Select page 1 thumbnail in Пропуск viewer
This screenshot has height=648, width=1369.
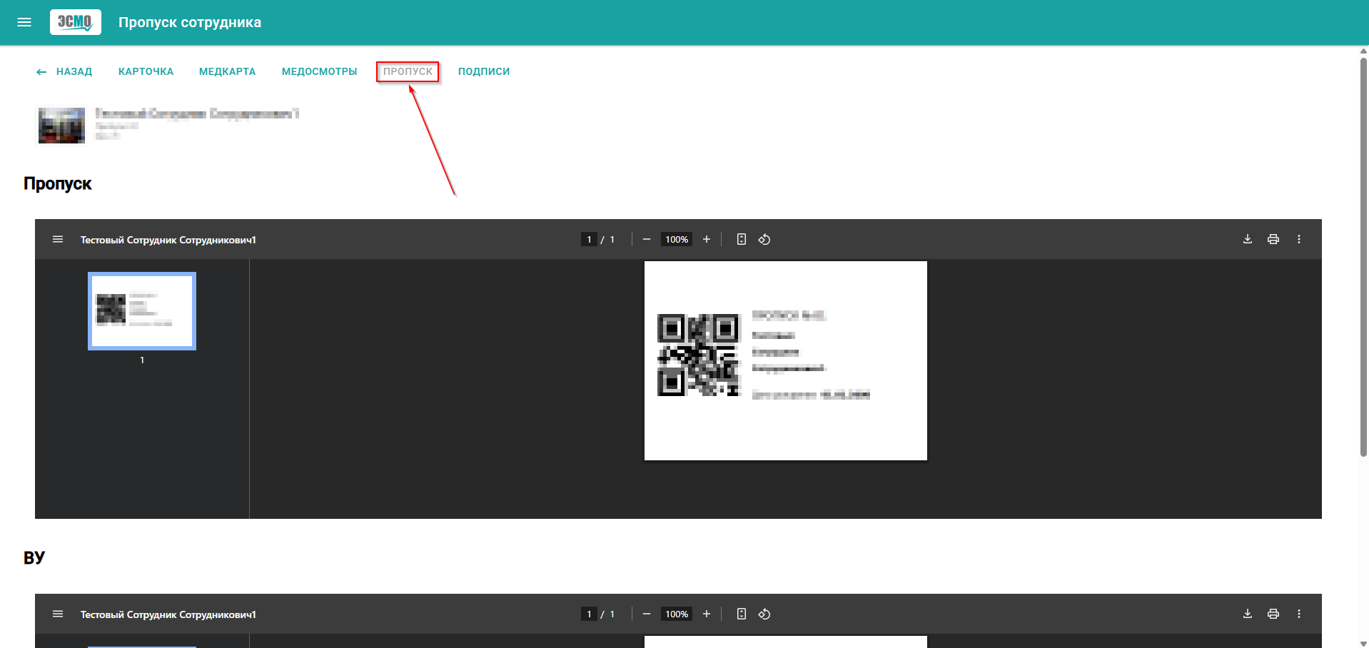pyautogui.click(x=142, y=311)
